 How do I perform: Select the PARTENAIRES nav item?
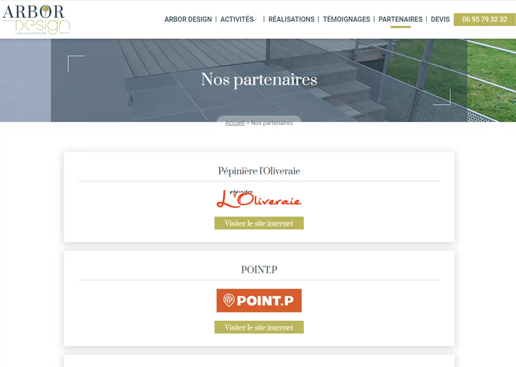coord(400,20)
